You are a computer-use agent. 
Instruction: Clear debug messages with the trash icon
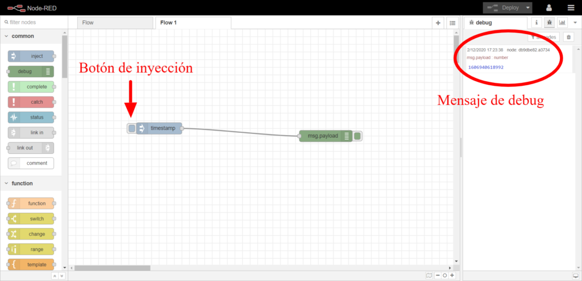point(568,37)
